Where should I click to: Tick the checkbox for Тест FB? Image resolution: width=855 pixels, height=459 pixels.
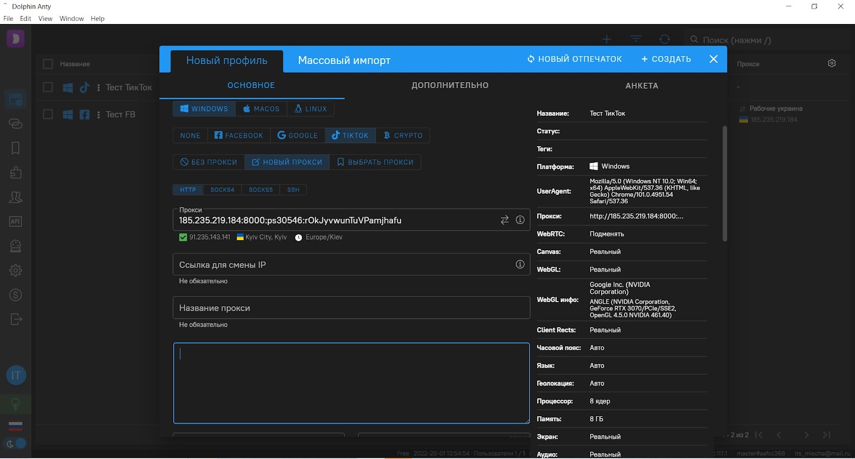click(x=48, y=114)
